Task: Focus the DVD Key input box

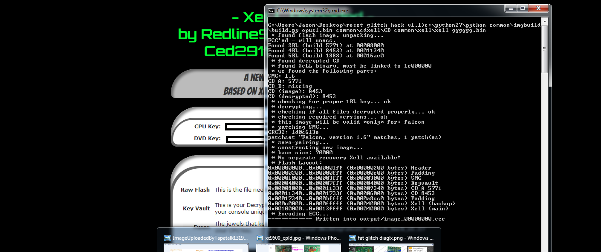Action: click(246, 139)
